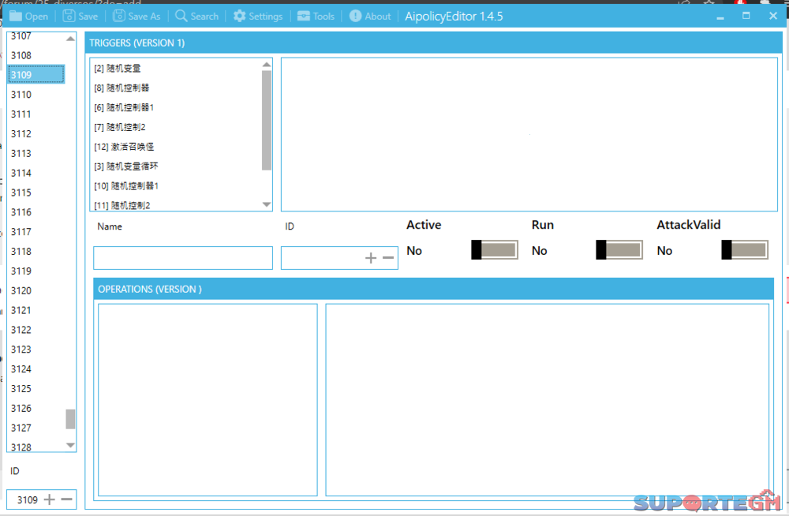Toggle the Active switch
This screenshot has width=789, height=516.
tap(494, 250)
